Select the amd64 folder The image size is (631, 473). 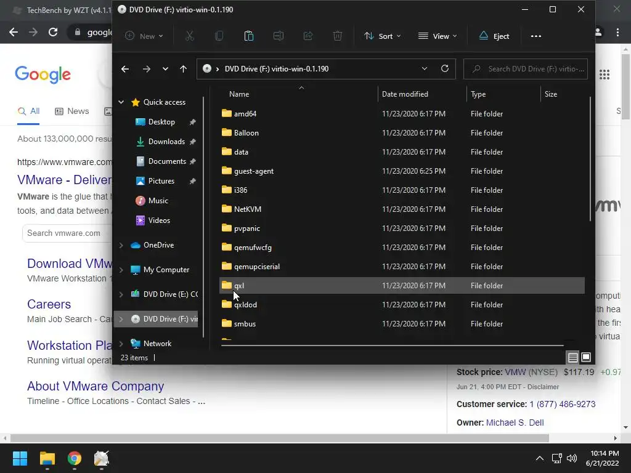402,114
